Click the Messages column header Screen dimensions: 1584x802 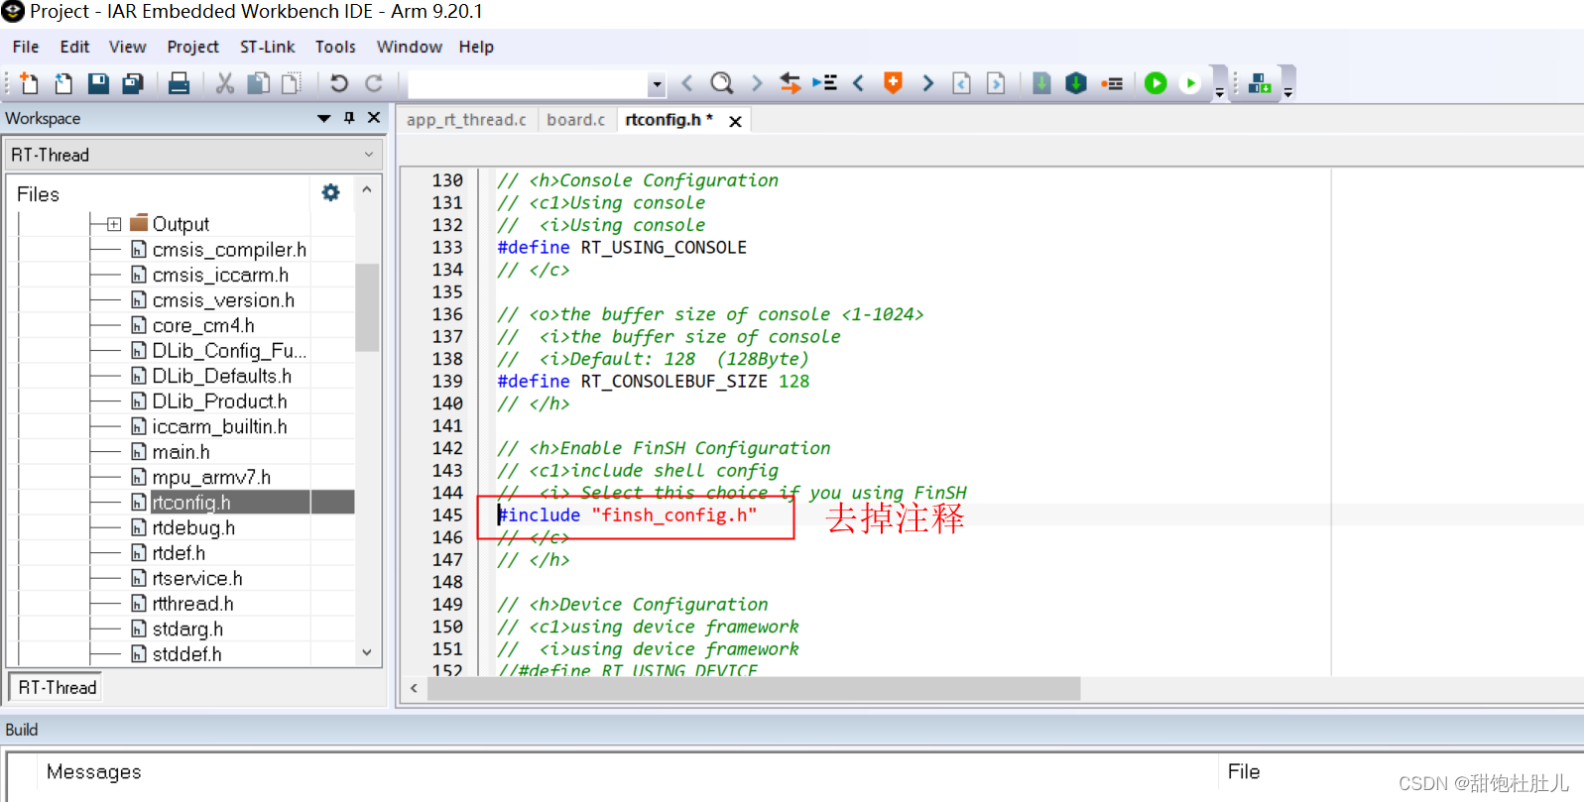pyautogui.click(x=93, y=771)
